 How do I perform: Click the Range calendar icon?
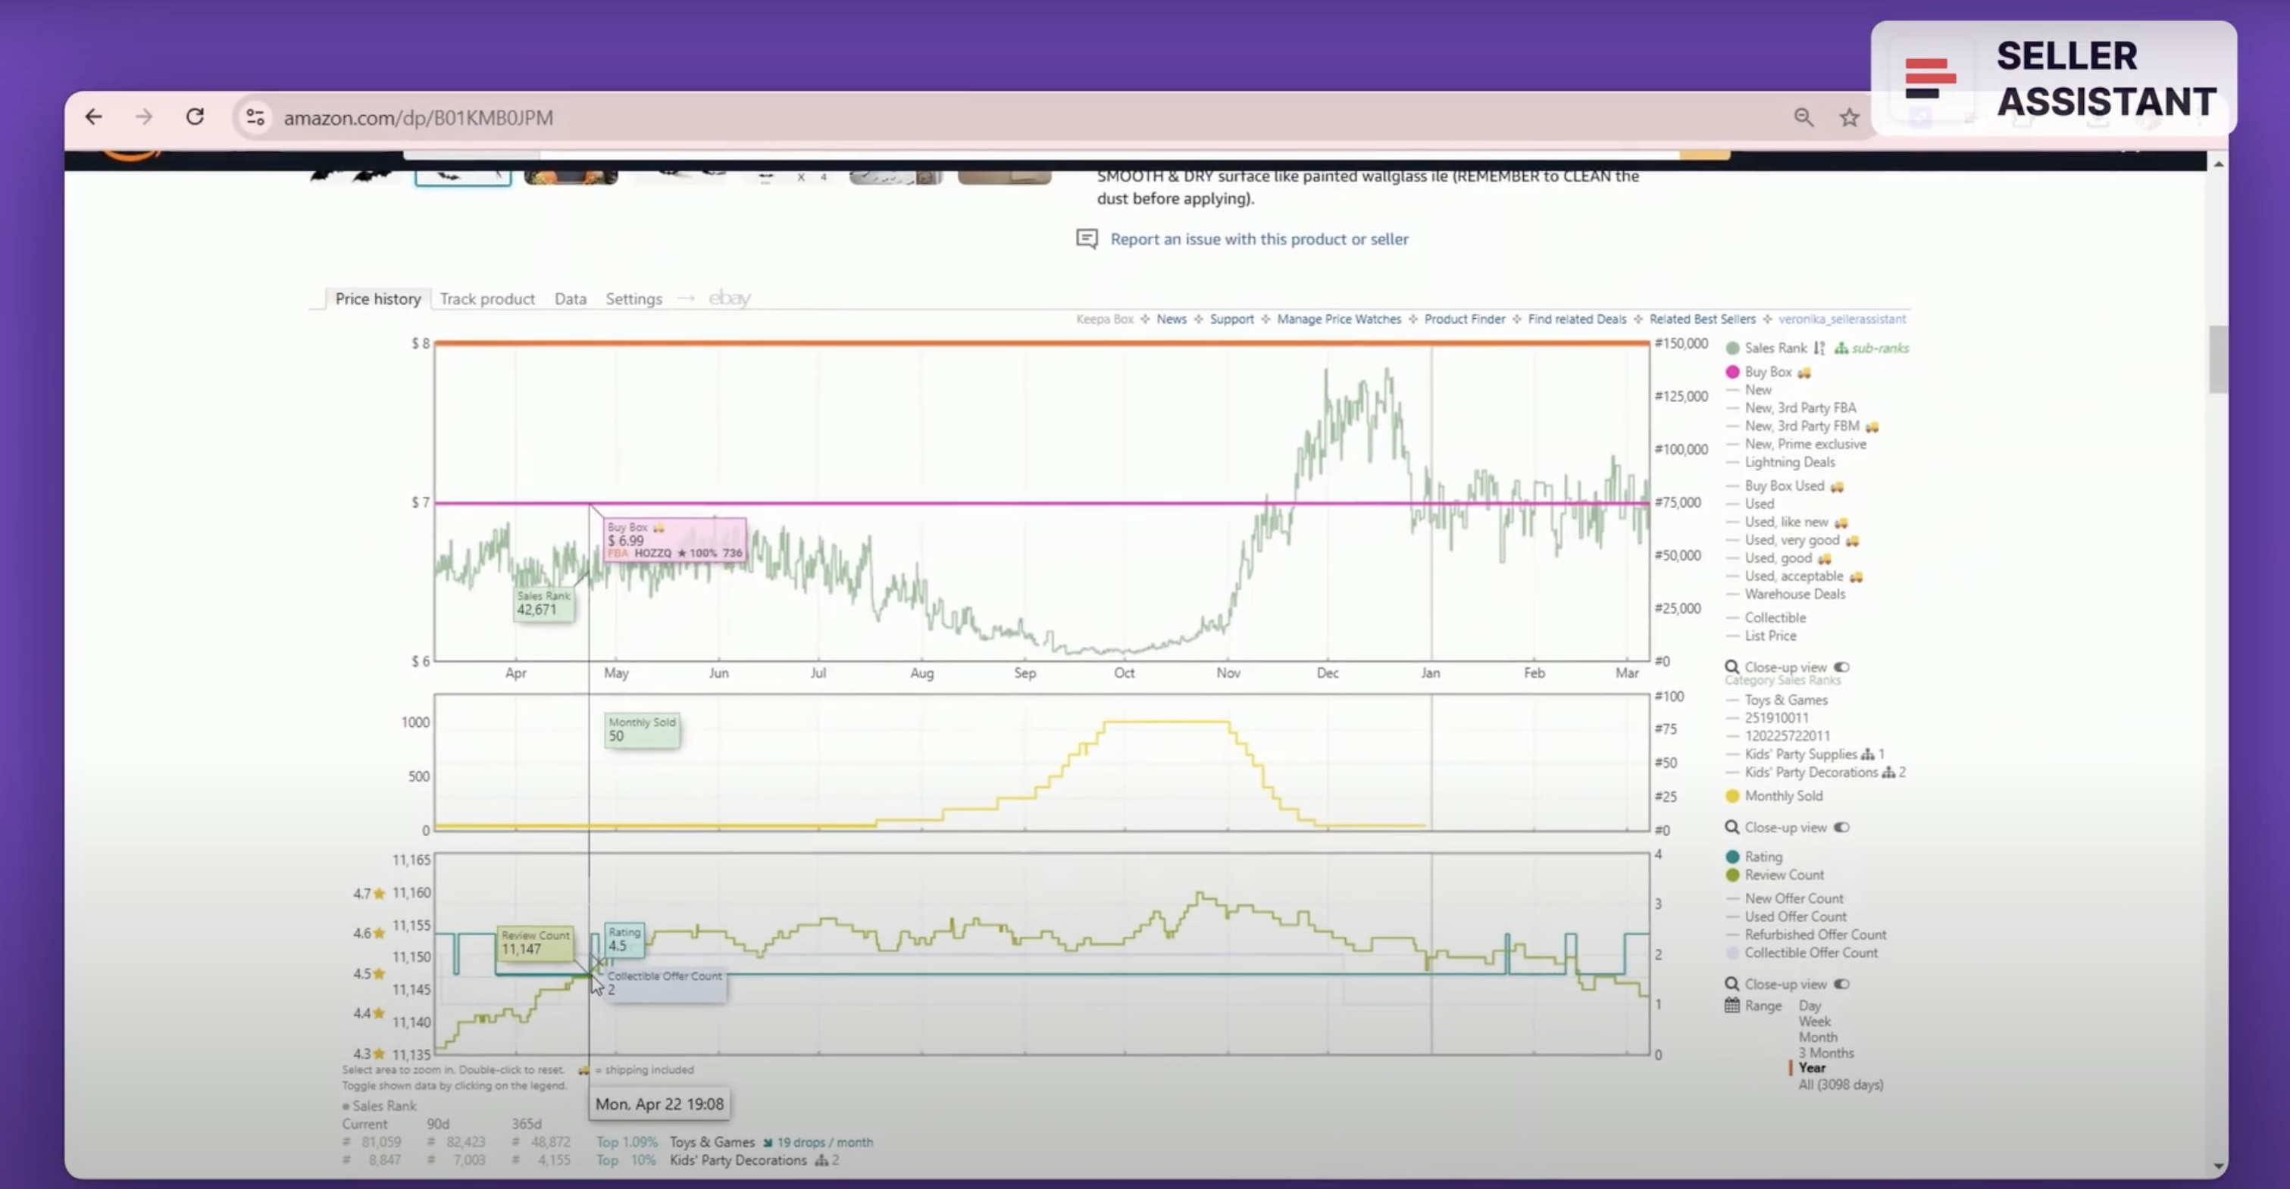point(1732,1005)
